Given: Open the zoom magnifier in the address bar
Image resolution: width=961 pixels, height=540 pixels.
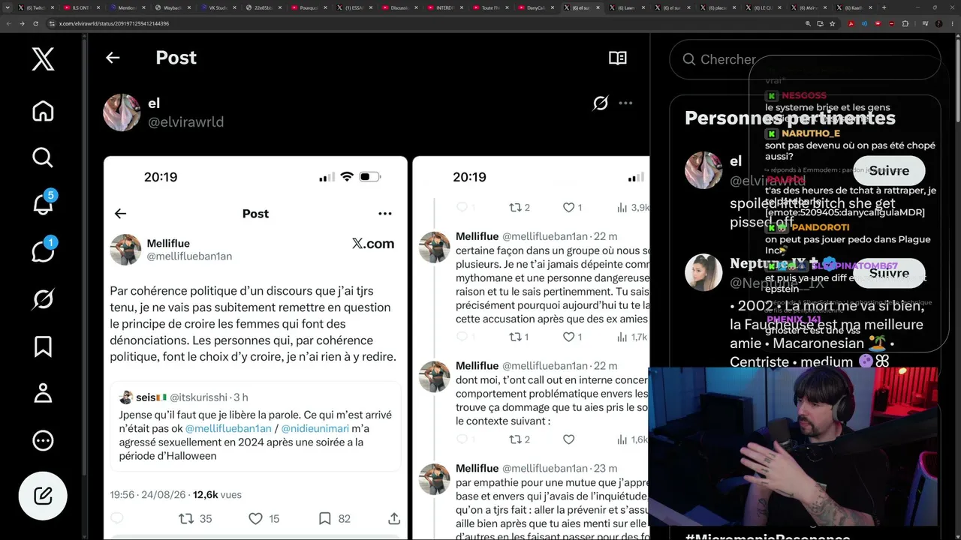Looking at the screenshot, I should pos(808,23).
